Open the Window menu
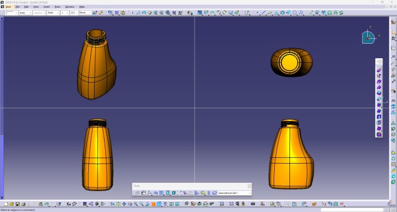Viewport: 397px width, 212px height. pyautogui.click(x=70, y=7)
